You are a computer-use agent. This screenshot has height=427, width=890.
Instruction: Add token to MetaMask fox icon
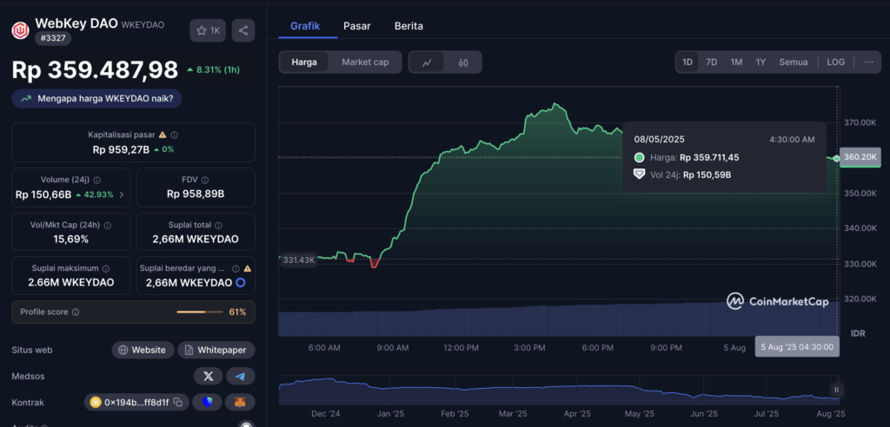[241, 402]
